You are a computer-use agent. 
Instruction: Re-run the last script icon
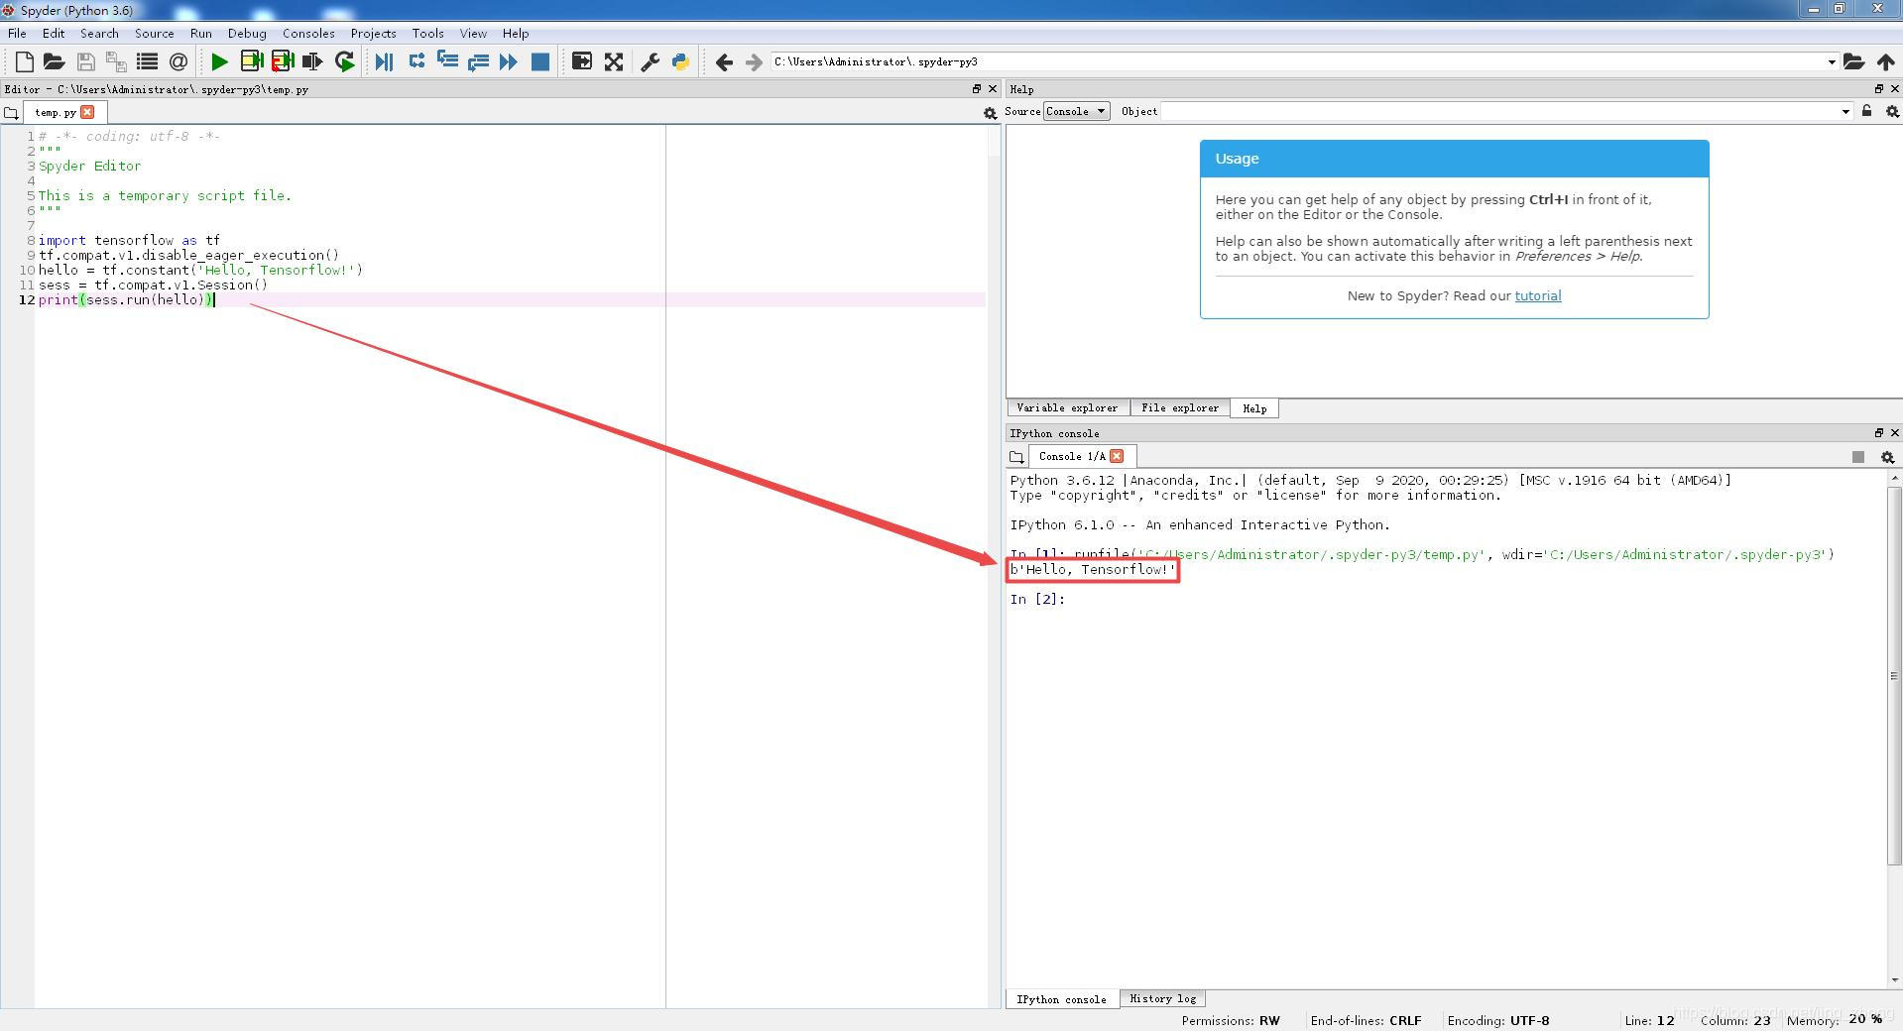tap(344, 61)
